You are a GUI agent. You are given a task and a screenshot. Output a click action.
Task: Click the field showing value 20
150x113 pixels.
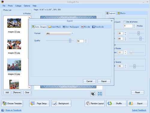pyautogui.click(x=120, y=33)
